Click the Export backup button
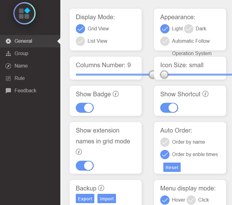Screen dimensions: 232x205 [85, 198]
